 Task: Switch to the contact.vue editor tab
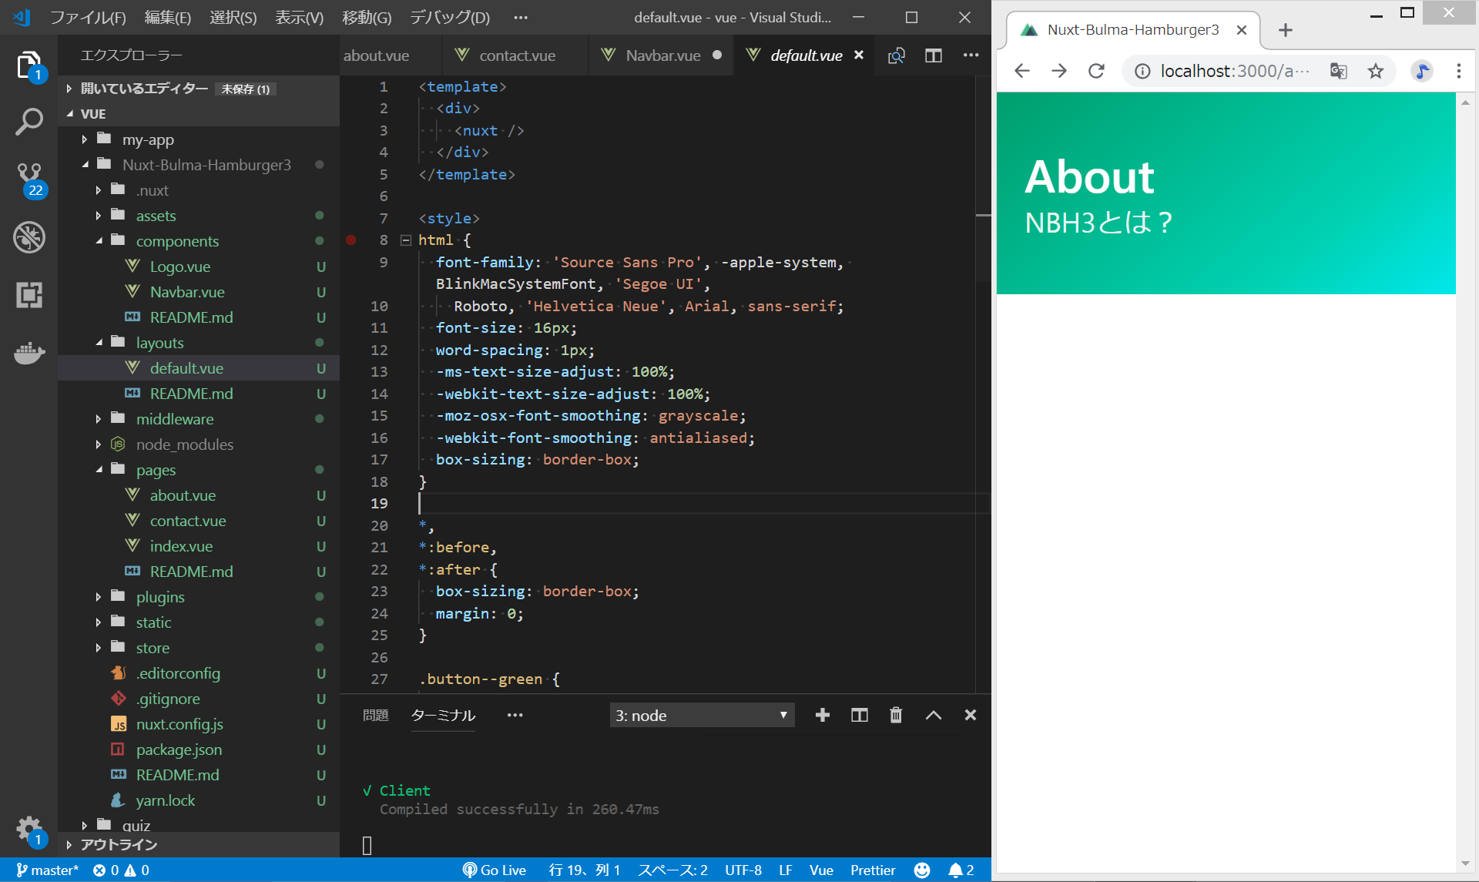(516, 55)
